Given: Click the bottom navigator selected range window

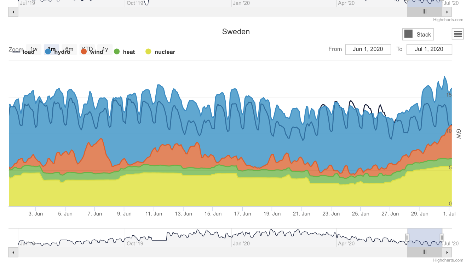Looking at the screenshot, I should click(425, 238).
